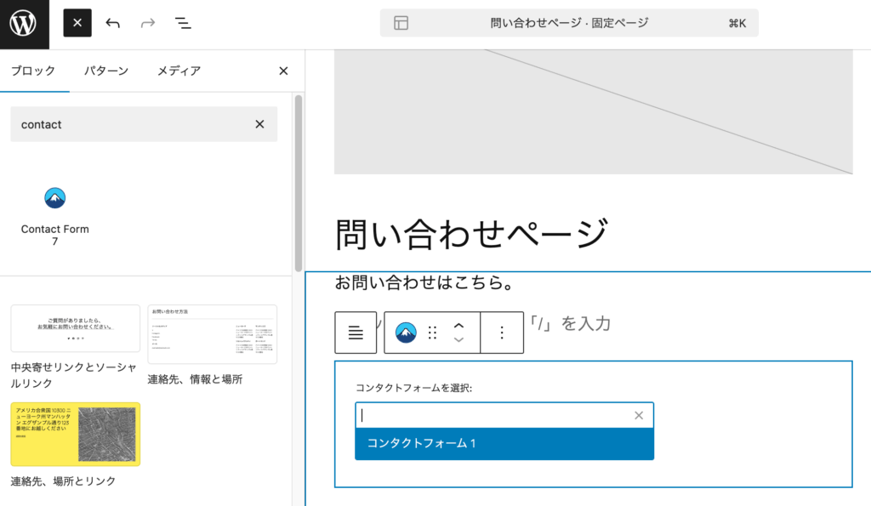Select the ブロック tab
The width and height of the screenshot is (871, 506).
[33, 71]
